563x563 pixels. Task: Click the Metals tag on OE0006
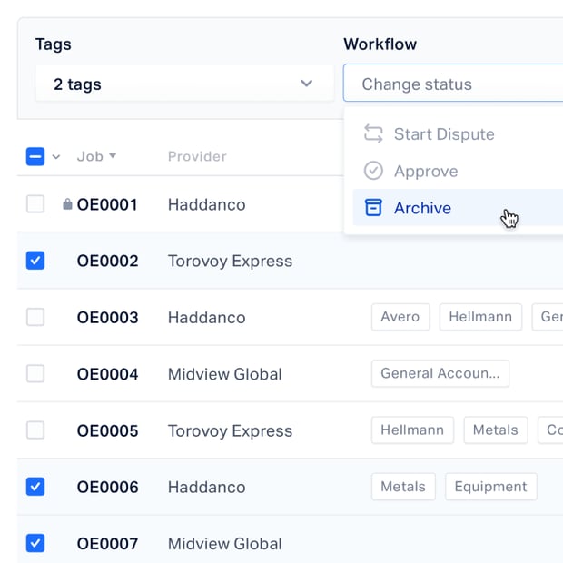403,487
